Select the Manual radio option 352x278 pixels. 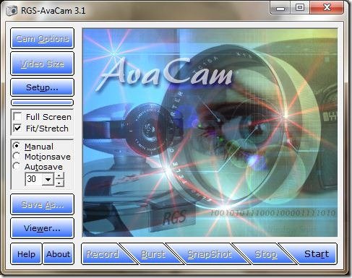17,146
